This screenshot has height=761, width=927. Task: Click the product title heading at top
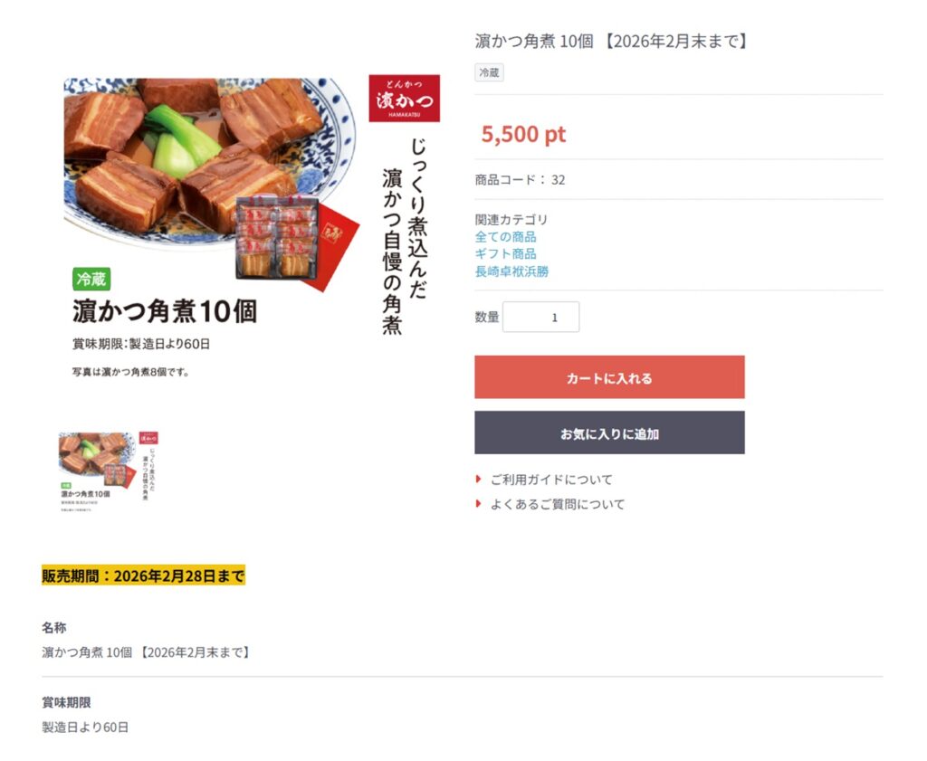[611, 41]
